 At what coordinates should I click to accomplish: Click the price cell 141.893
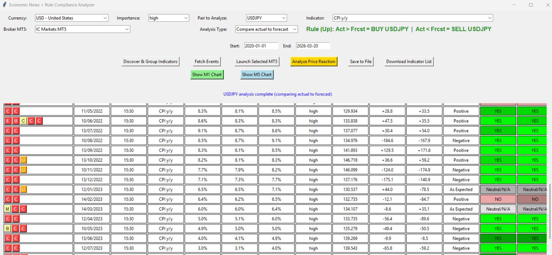351,150
